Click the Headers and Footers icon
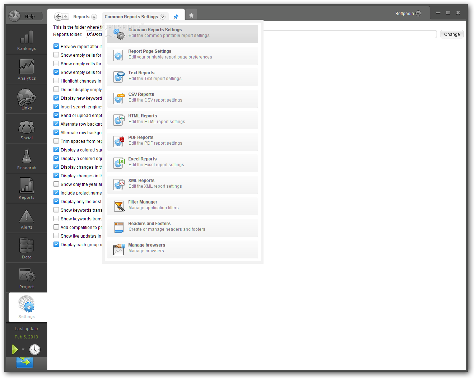475x379 pixels. tap(119, 227)
